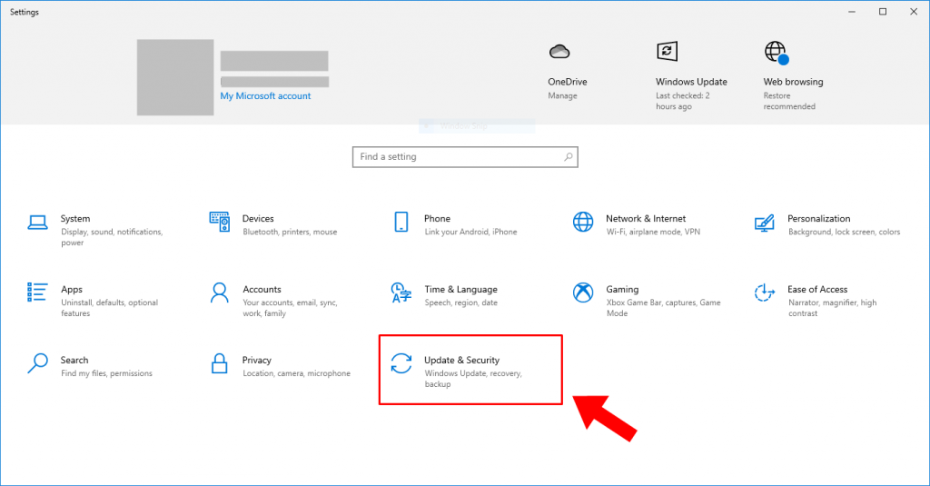Open the Apps list icon
Image resolution: width=930 pixels, height=486 pixels.
37,292
